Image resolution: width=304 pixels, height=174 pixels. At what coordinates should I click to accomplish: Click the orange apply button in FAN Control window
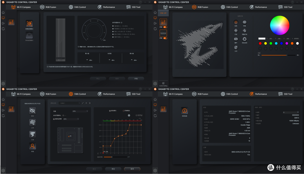point(132,169)
